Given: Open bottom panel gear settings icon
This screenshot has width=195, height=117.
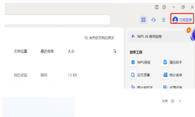Looking at the screenshot, I should pyautogui.click(x=172, y=101).
